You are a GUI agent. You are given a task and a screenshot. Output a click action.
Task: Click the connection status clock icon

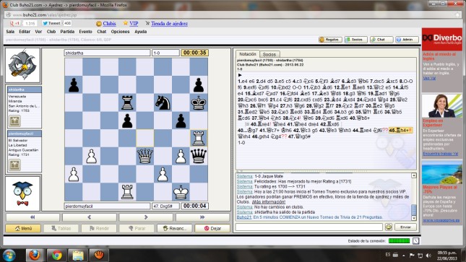point(415,241)
